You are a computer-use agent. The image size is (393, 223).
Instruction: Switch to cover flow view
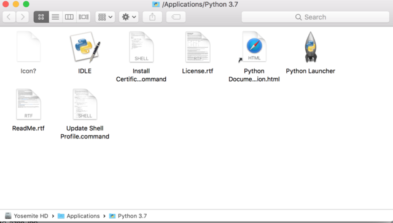pos(84,17)
